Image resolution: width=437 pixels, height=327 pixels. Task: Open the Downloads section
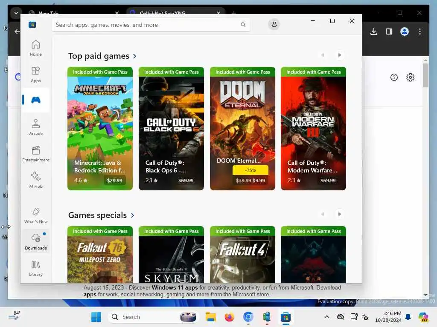click(36, 242)
